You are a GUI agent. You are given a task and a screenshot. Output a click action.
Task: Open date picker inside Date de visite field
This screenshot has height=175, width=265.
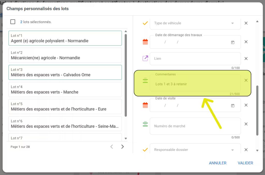233,105
